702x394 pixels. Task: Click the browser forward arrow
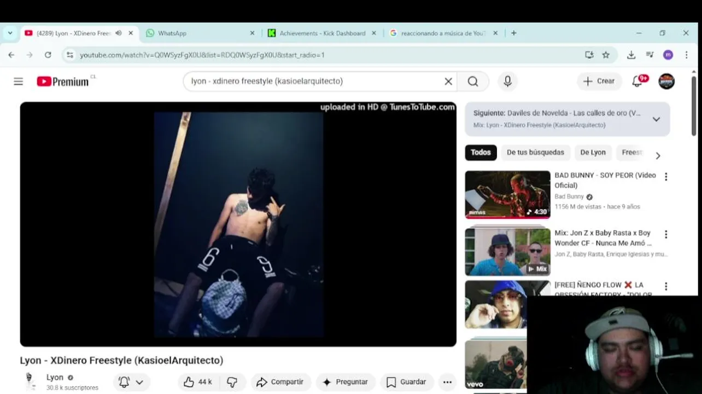[x=30, y=55]
